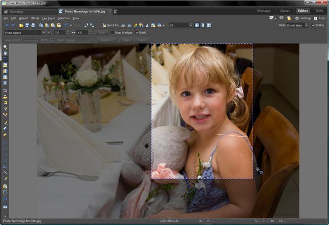Expand the undo history dropdown arrow
This screenshot has width=329, height=225.
(71, 26)
